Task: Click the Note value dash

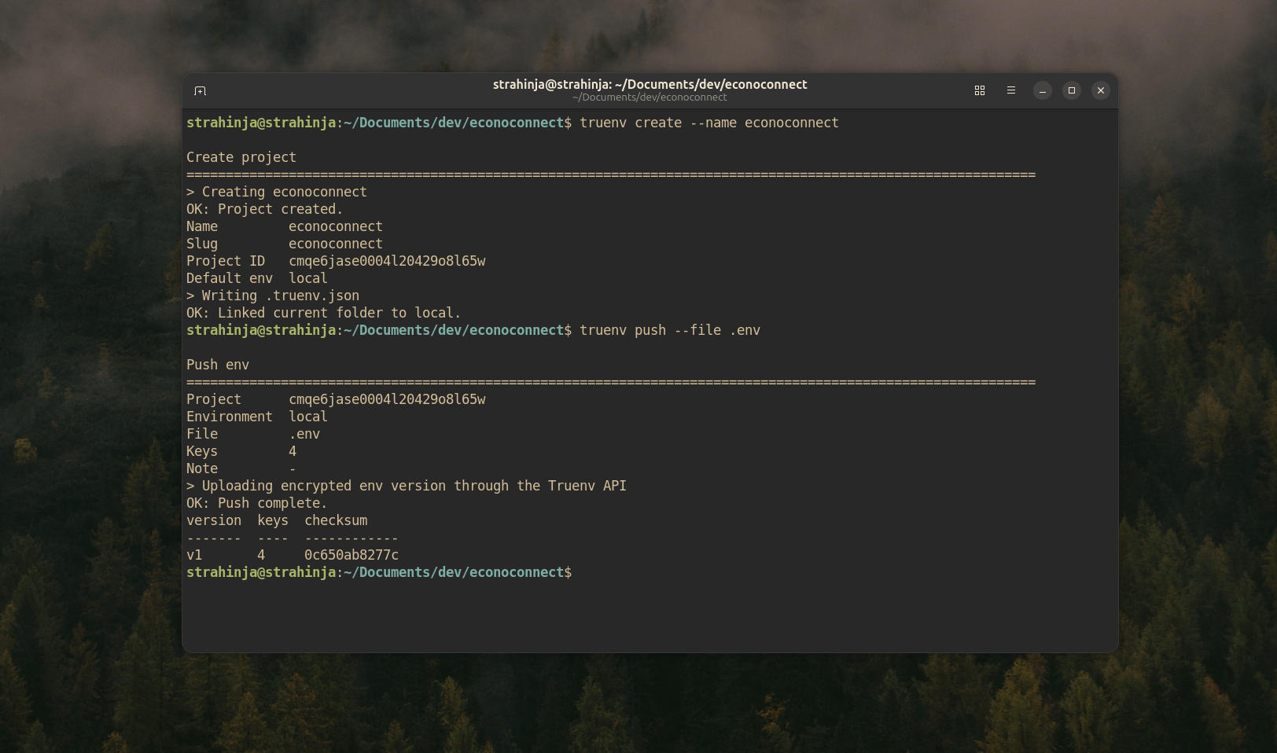Action: click(x=293, y=468)
